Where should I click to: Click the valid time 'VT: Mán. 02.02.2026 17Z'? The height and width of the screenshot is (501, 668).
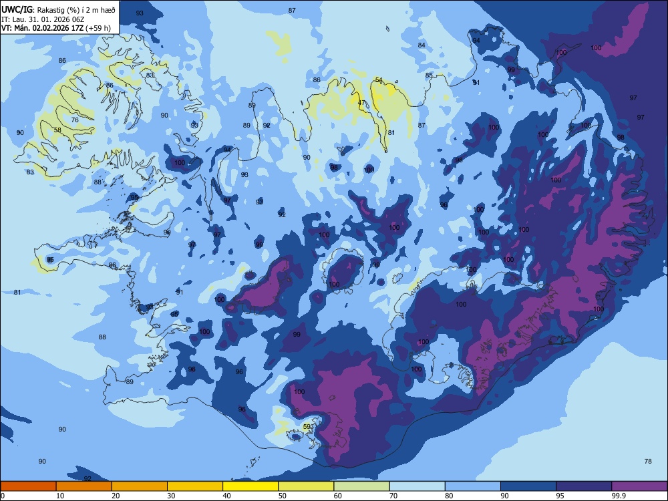pyautogui.click(x=42, y=28)
